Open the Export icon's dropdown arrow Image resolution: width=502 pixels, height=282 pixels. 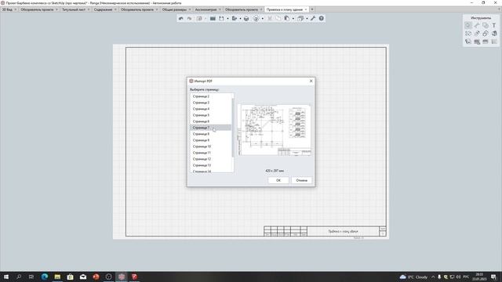(241, 19)
